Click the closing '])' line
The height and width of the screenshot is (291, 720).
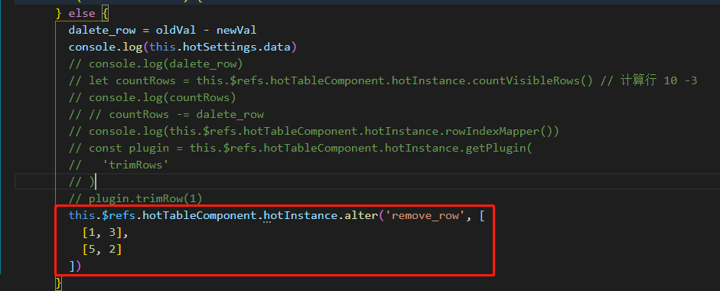point(75,266)
